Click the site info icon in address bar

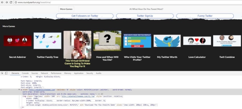click(x=16, y=3)
